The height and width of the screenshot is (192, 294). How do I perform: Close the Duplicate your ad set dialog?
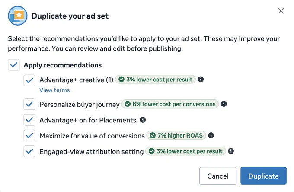281,11
